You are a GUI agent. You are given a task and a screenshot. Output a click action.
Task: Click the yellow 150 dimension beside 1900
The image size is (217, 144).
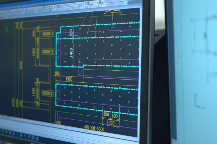coord(57,74)
